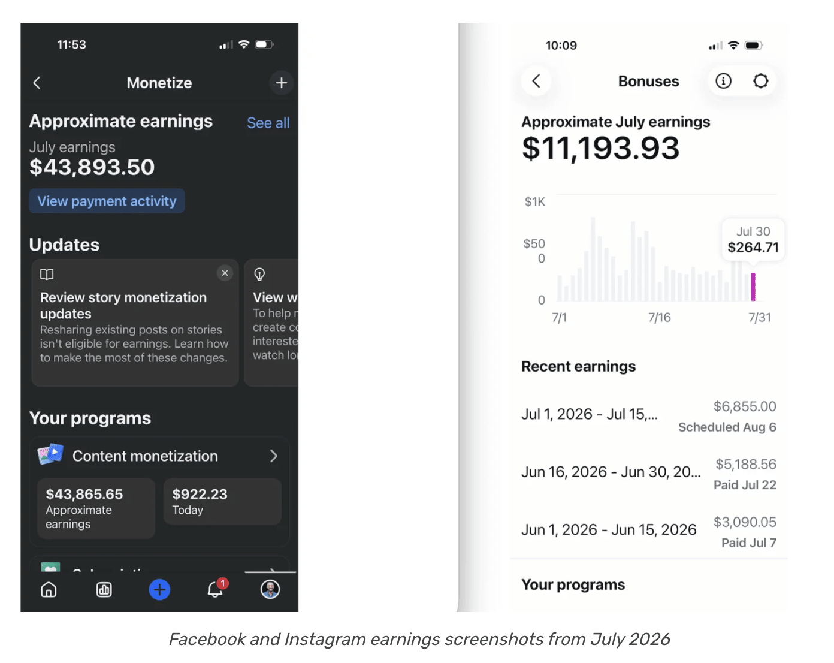Open the Review story monetization updates card
Screen dimensions: 834x663
[x=135, y=323]
